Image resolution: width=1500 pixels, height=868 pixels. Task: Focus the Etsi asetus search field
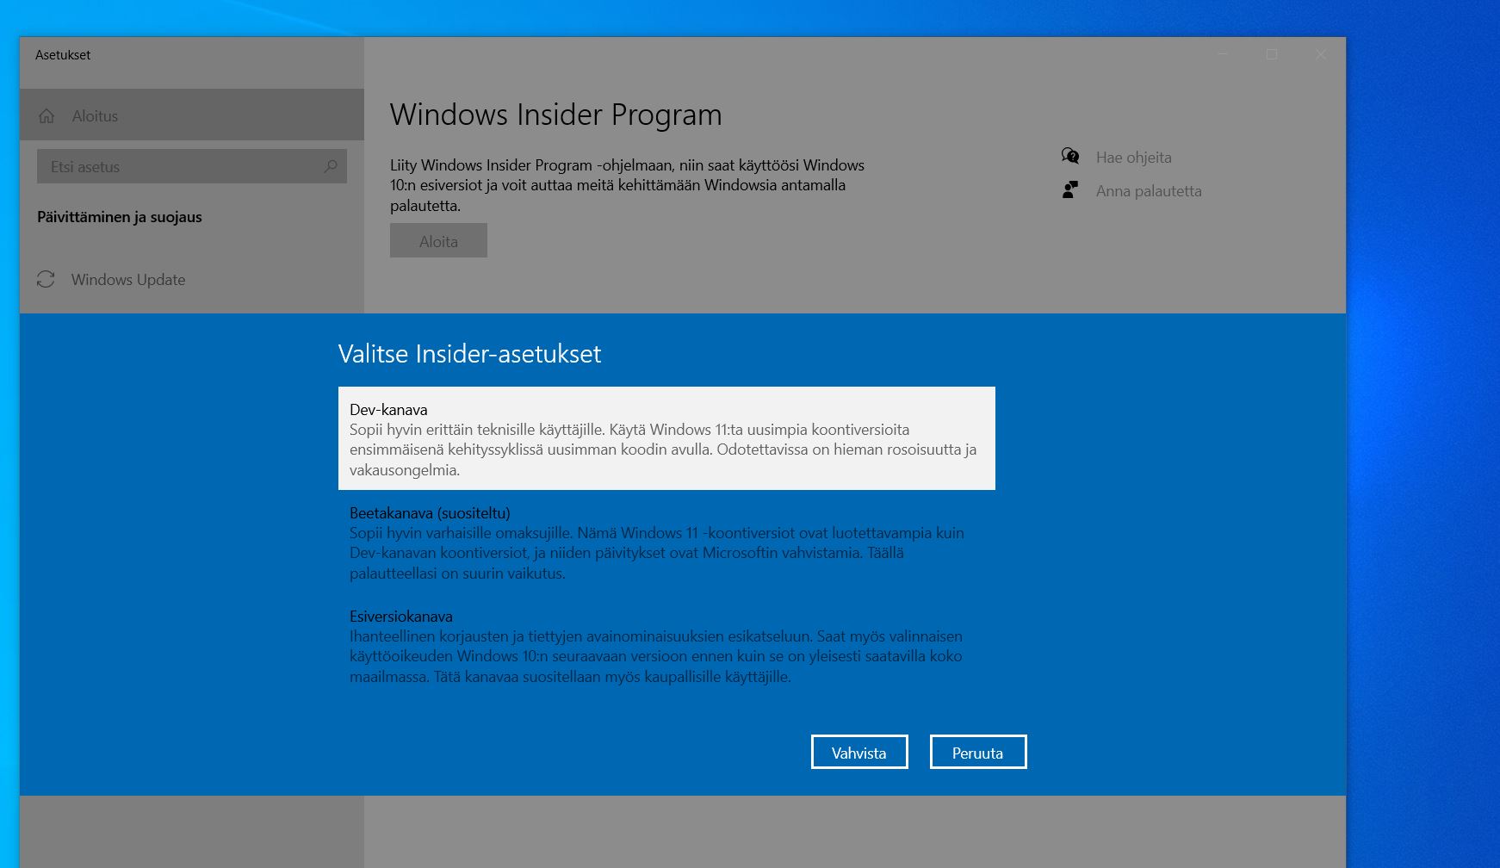[192, 166]
